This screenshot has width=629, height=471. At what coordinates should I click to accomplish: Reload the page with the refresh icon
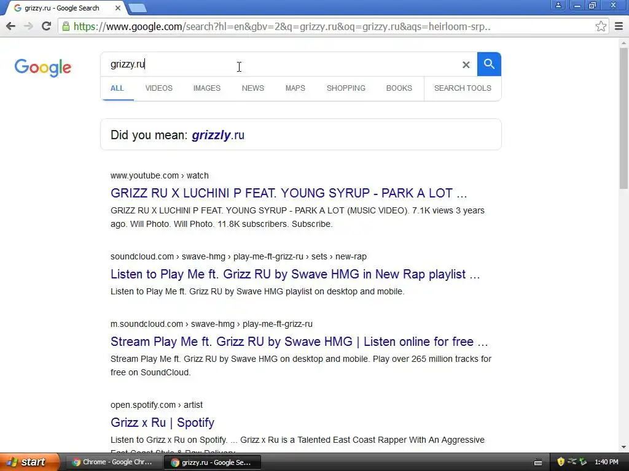47,26
